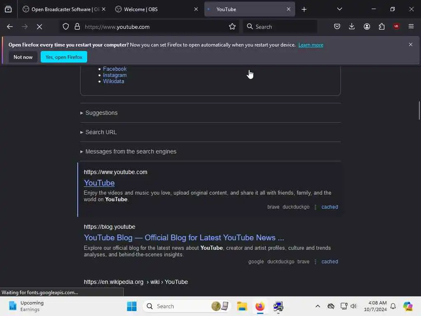Open the clock showing 4:08 AM
The width and height of the screenshot is (421, 316).
[x=375, y=306]
